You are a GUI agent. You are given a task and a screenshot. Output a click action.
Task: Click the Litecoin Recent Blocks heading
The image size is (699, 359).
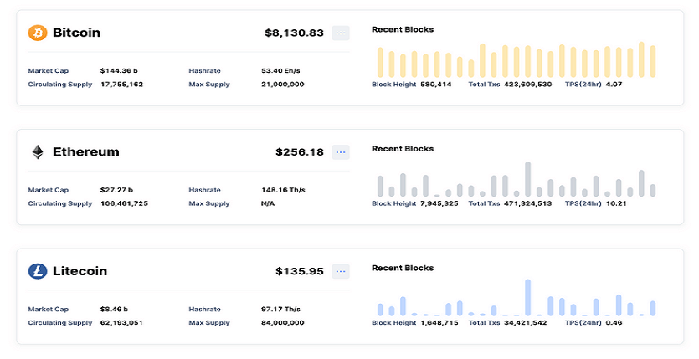(403, 268)
